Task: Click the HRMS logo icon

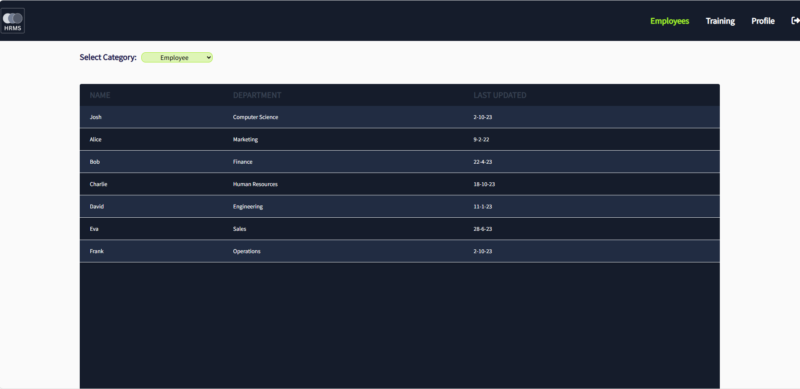Action: pos(13,21)
